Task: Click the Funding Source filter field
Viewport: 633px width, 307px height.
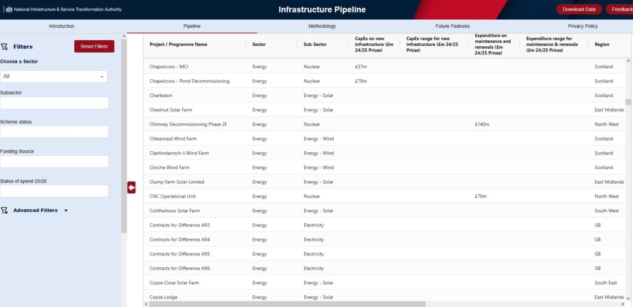Action: click(54, 162)
